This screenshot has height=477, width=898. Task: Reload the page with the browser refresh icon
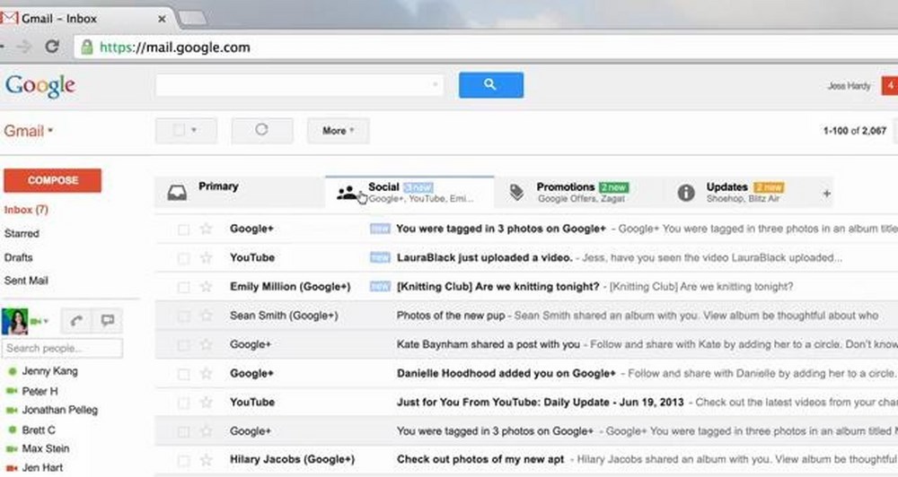point(52,47)
